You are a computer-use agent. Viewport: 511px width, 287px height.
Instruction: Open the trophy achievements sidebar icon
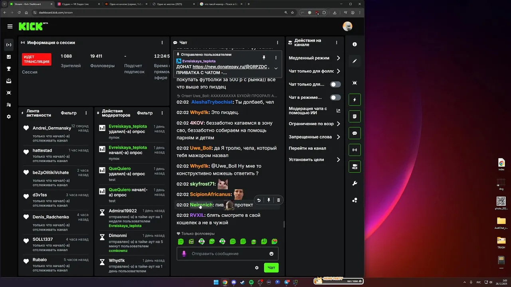click(9, 69)
